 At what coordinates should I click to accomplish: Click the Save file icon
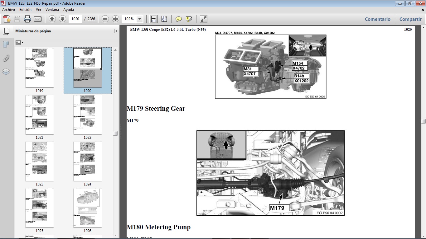[17, 19]
